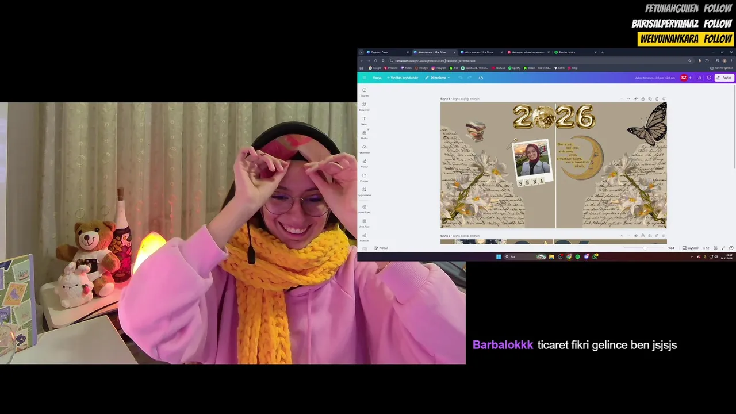The width and height of the screenshot is (736, 414).
Task: Reload the browser page
Action: 375,61
